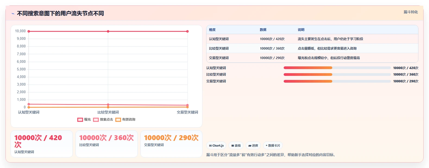Click the 10000次 / 420次 data card

coord(42,144)
